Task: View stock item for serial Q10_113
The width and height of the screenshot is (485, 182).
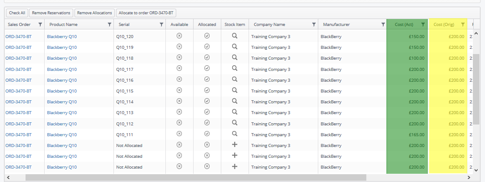Action: point(235,112)
